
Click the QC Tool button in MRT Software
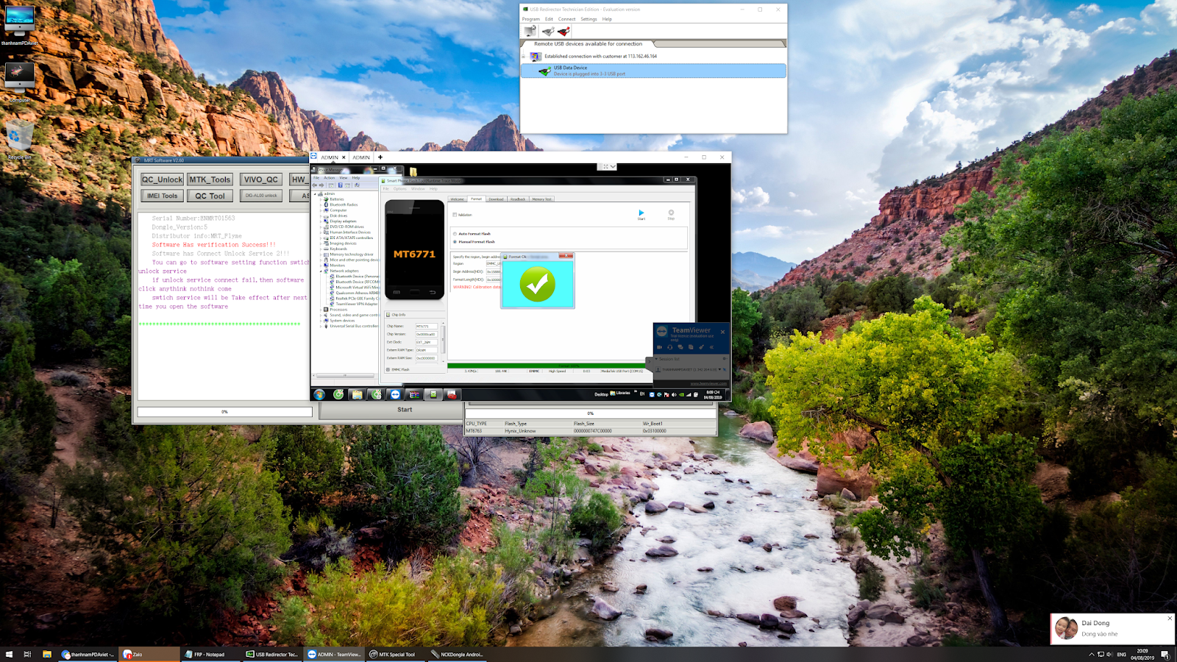tap(210, 196)
